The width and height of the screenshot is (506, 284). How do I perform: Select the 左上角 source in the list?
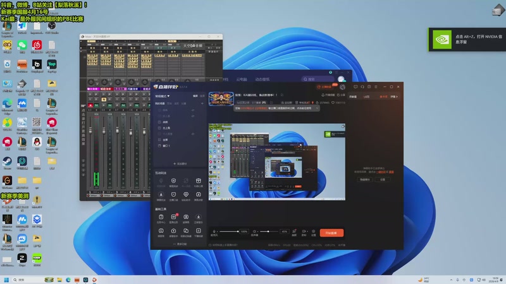point(166,128)
